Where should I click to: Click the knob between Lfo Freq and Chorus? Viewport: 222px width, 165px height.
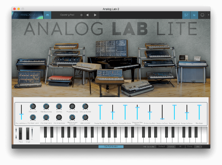[x=72, y=106]
